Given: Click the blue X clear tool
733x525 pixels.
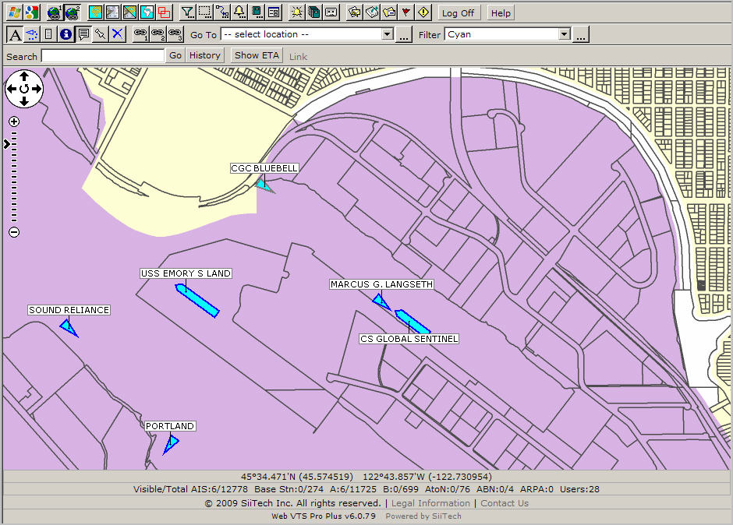Looking at the screenshot, I should click(118, 34).
